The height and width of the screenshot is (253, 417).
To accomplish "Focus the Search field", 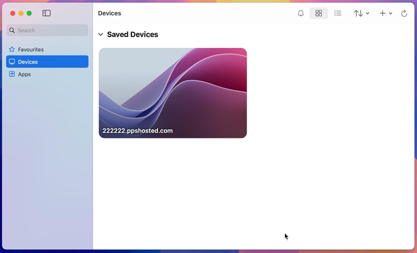I will [47, 30].
